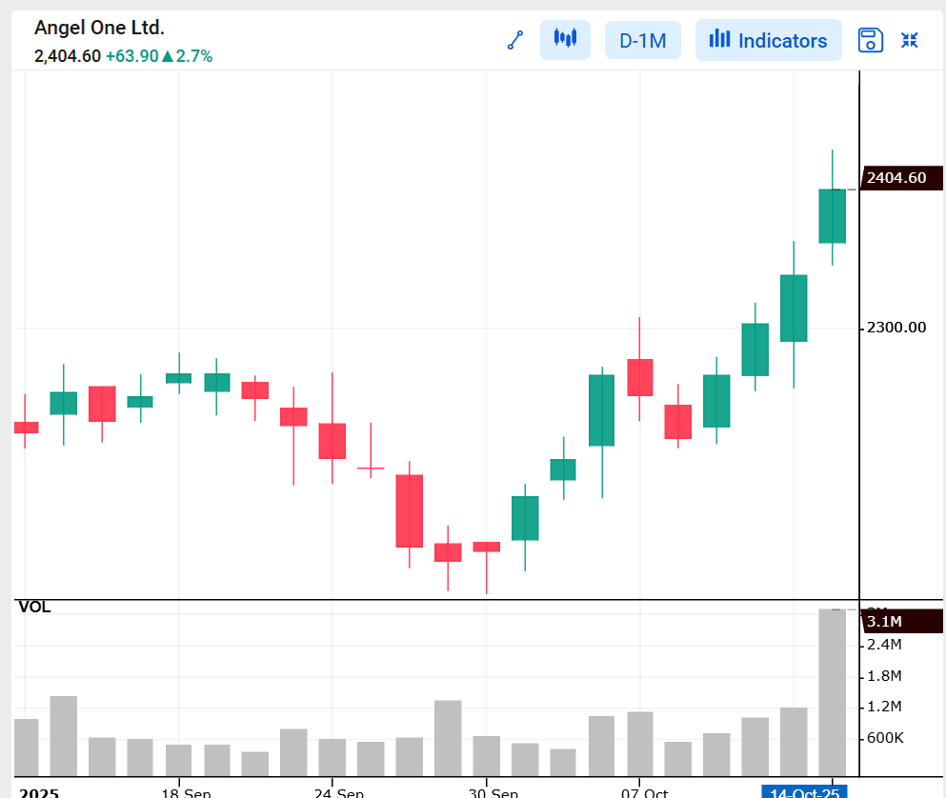Click the 30 Sep date axis label

493,792
